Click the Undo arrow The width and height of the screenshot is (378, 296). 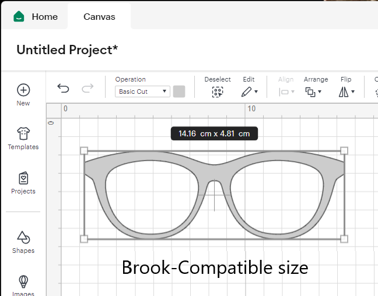point(63,88)
